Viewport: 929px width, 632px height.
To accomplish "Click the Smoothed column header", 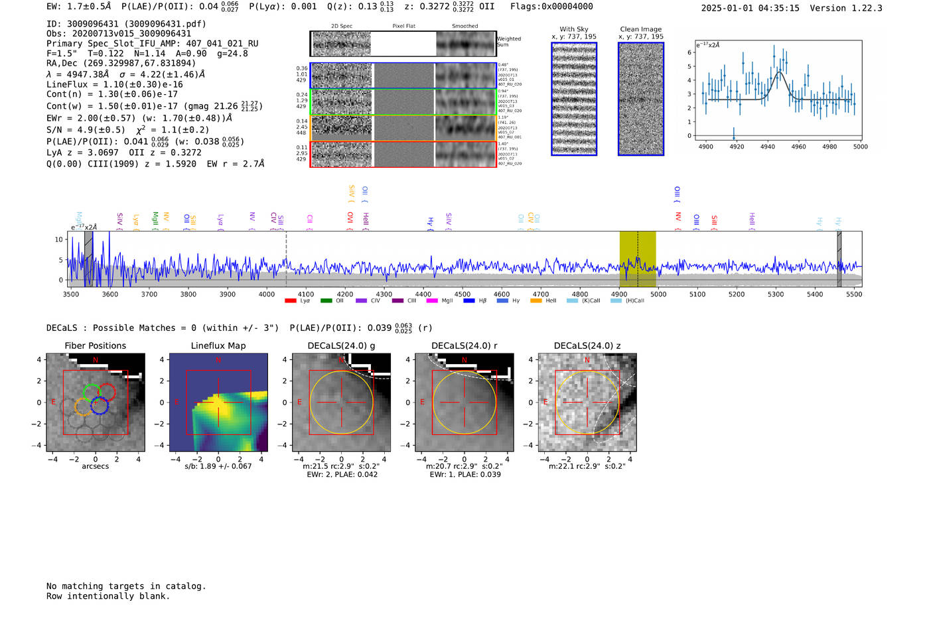I will click(x=465, y=26).
